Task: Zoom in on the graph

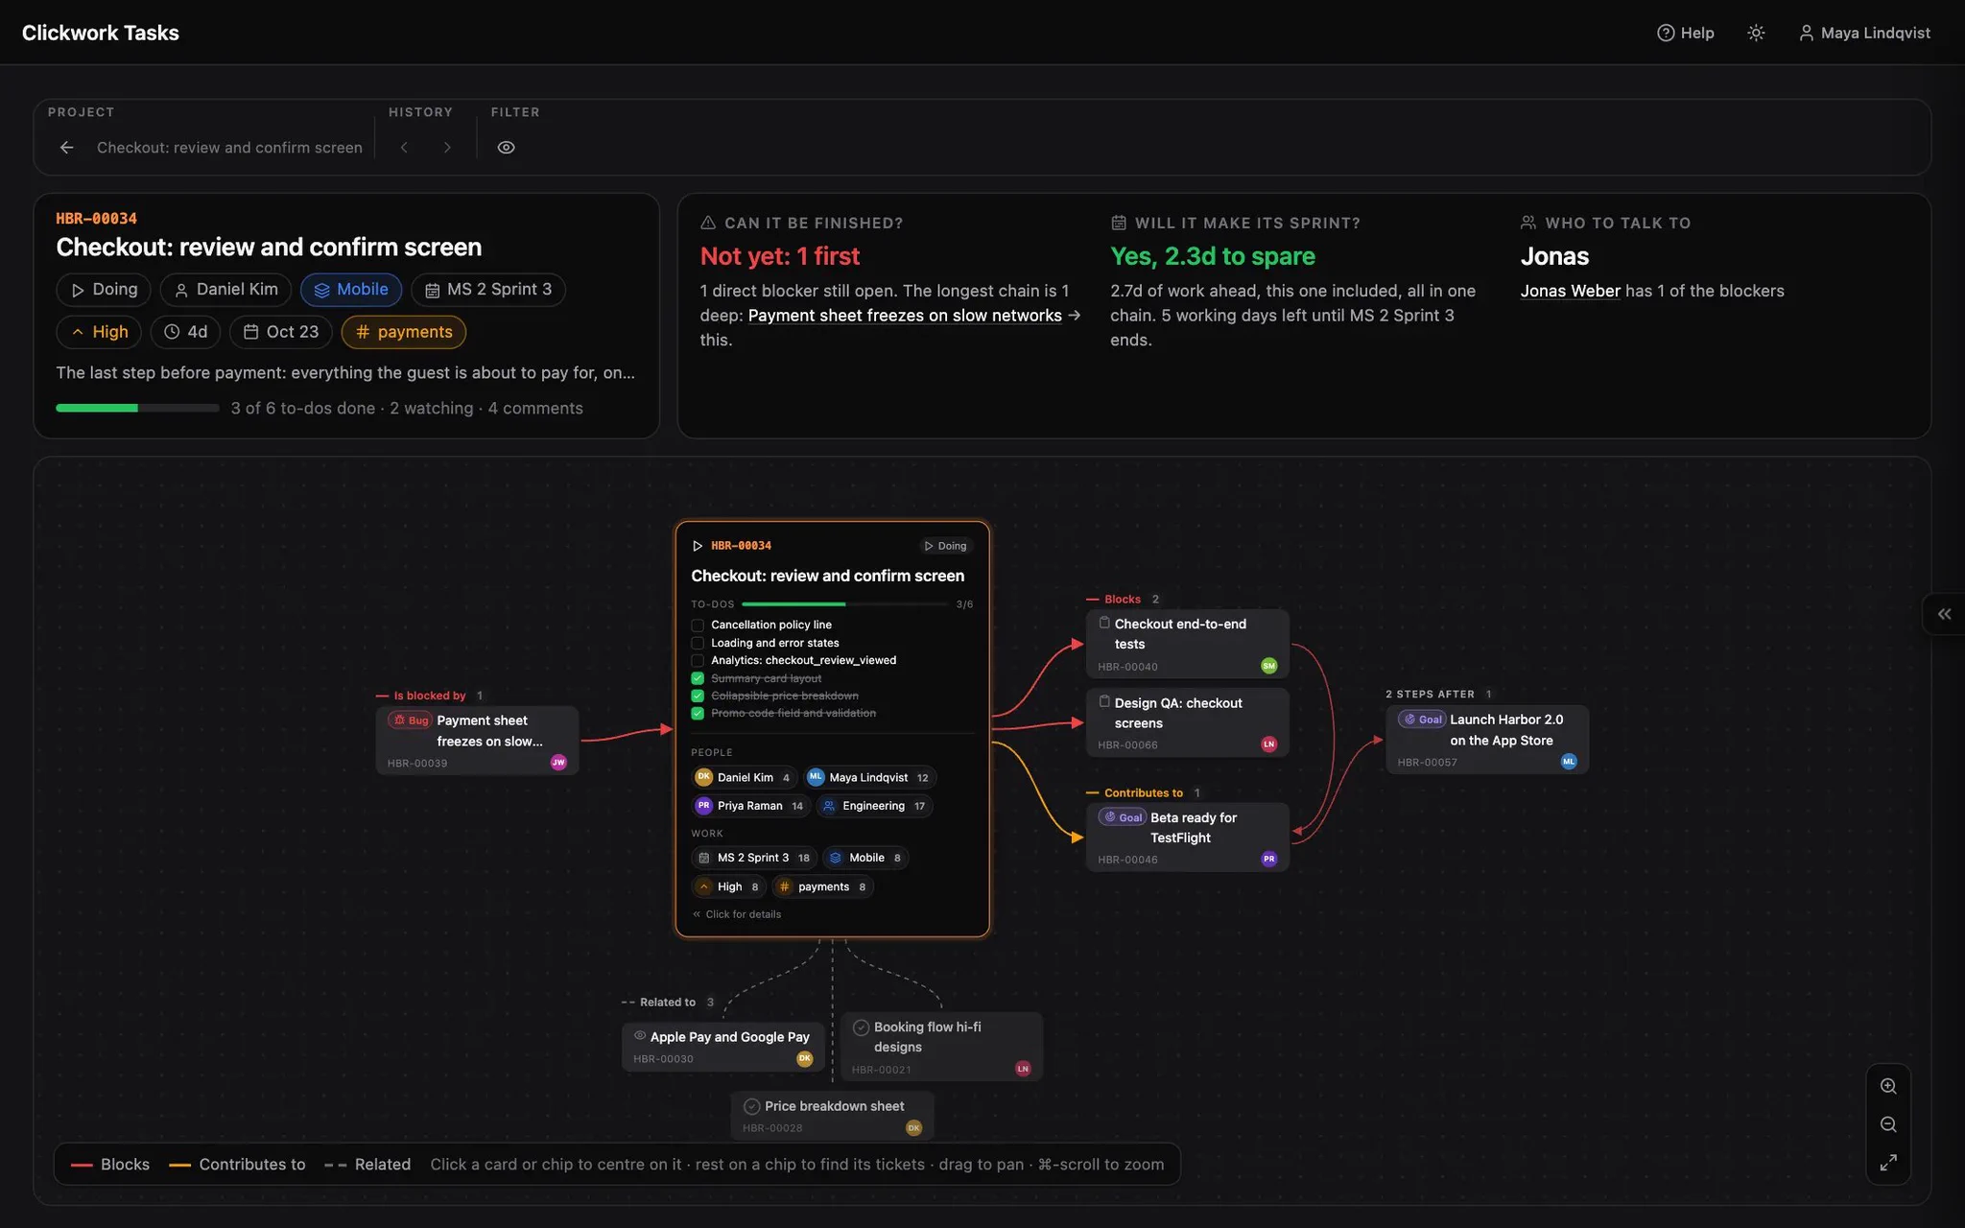Action: tap(1887, 1086)
